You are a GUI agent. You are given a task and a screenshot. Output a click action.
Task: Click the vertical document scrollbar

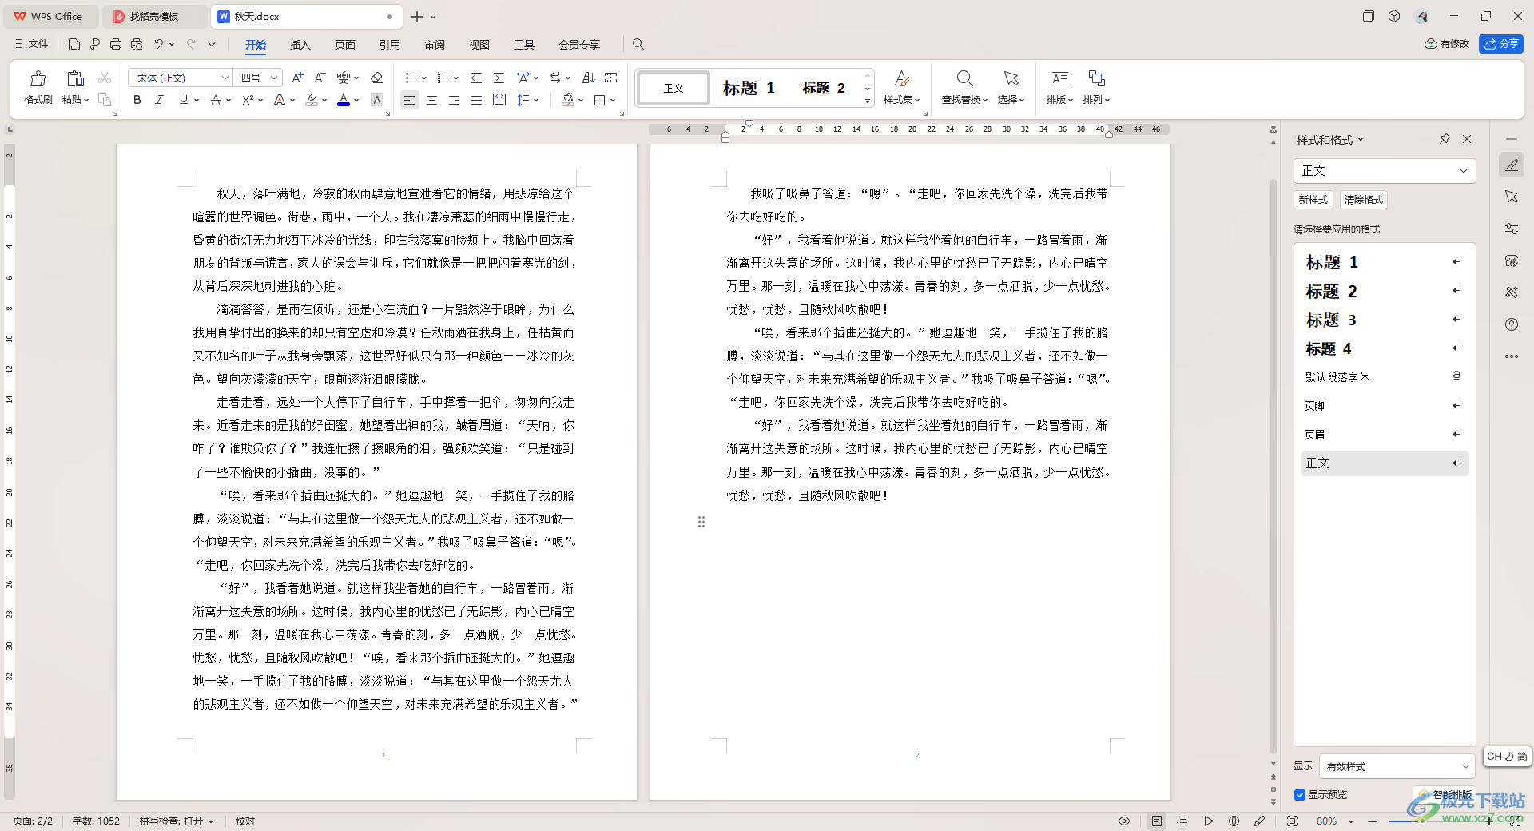click(1274, 467)
